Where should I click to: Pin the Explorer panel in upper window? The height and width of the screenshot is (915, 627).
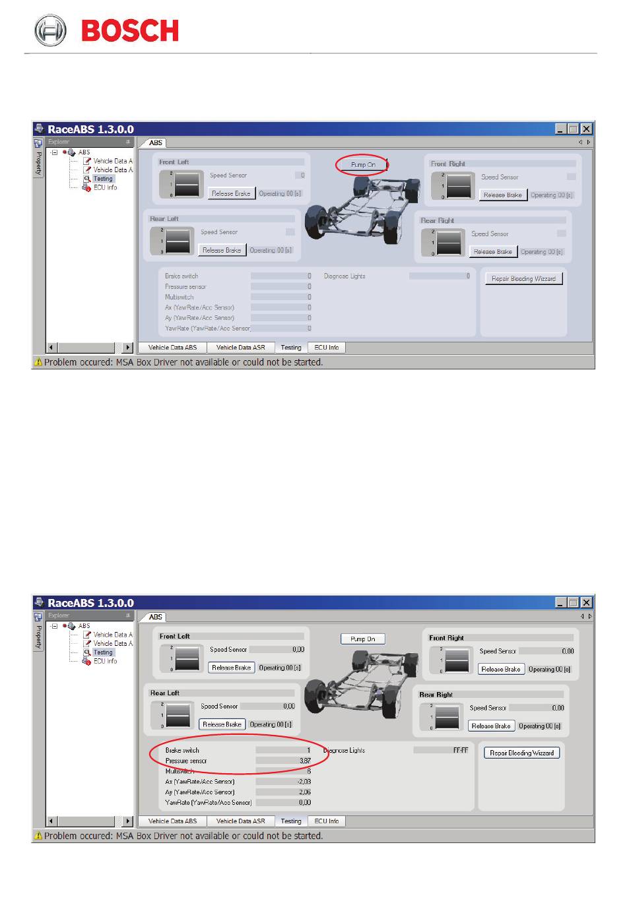(x=128, y=142)
